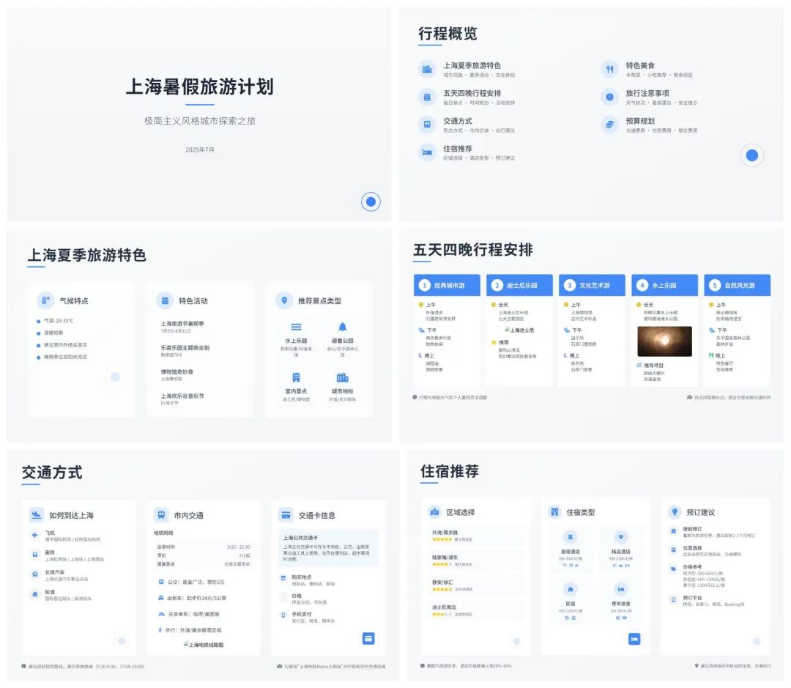Image resolution: width=791 pixels, height=688 pixels.
Task: Click the airplane icon beside 飞机 transport option
Action: point(34,534)
